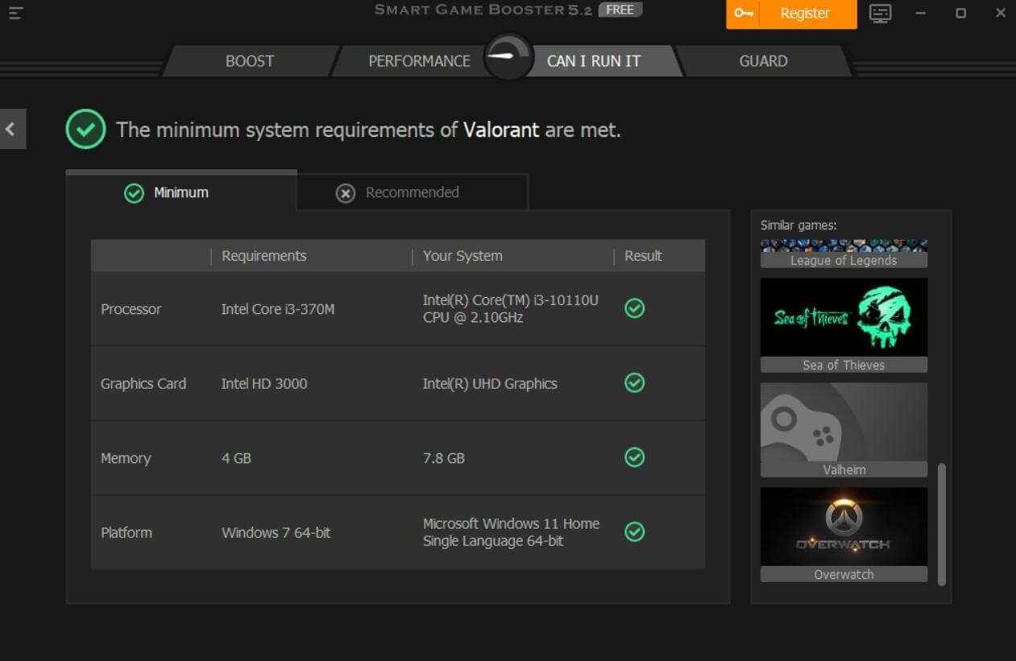The width and height of the screenshot is (1016, 661).
Task: Open the Overwatch game thumbnail
Action: tap(844, 527)
